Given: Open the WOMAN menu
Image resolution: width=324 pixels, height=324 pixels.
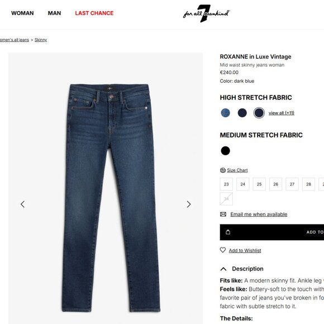Looking at the screenshot, I should pyautogui.click(x=22, y=13).
